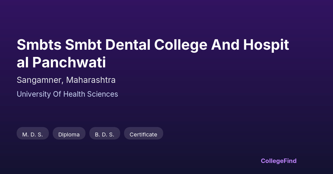Click the word Dental in the heading

(128, 45)
